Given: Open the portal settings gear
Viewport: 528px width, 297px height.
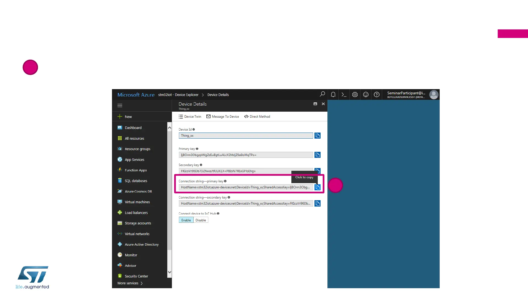Looking at the screenshot, I should tap(355, 95).
